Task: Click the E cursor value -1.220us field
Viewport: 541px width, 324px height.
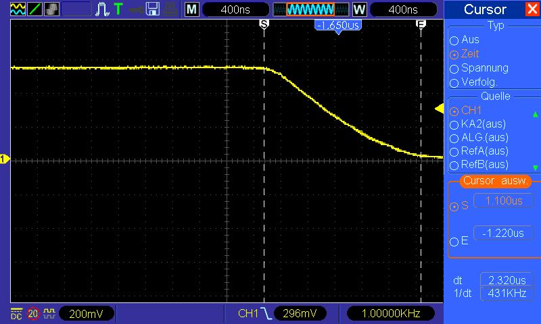Action: coord(504,233)
